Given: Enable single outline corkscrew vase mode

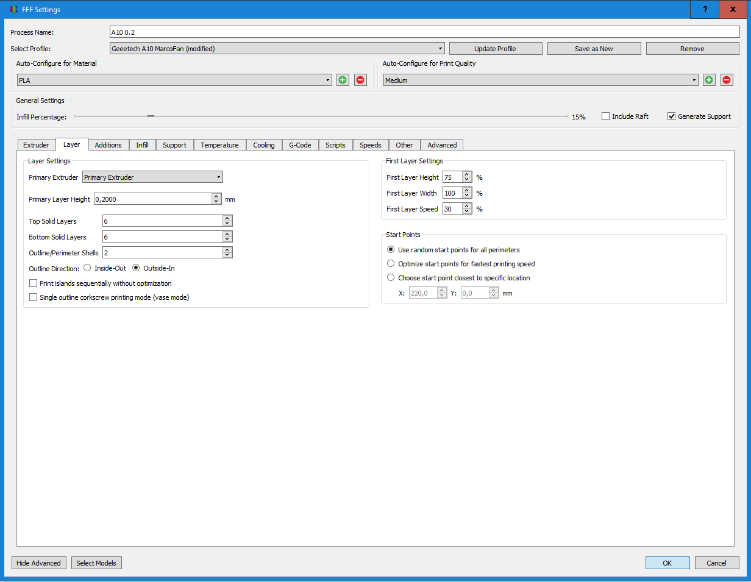Looking at the screenshot, I should [x=34, y=297].
